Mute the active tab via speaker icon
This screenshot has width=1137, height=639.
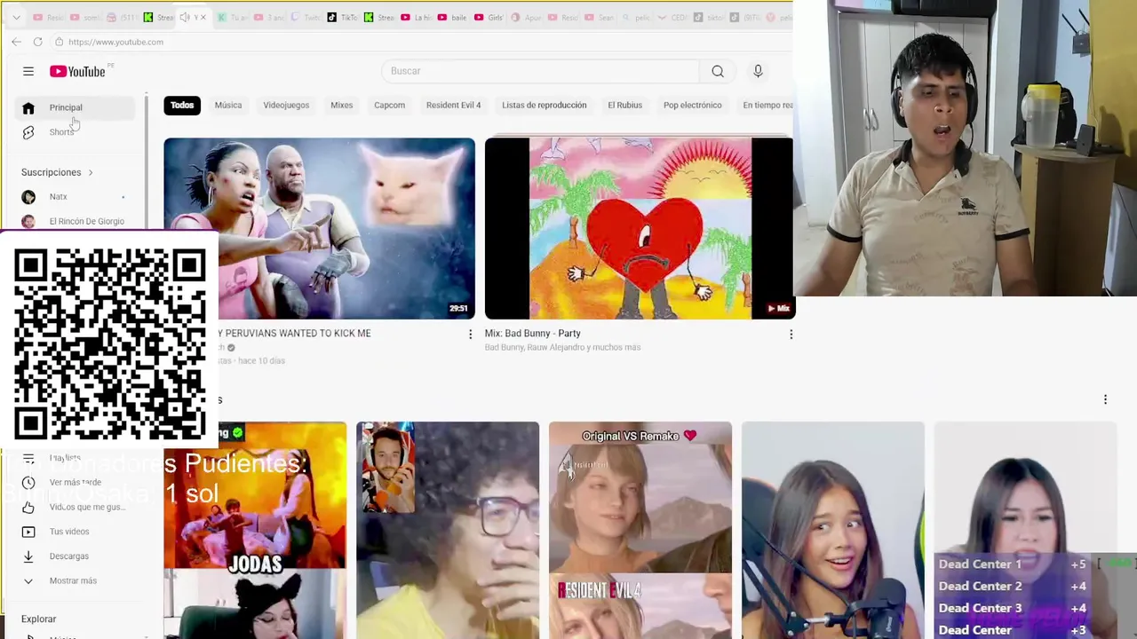pos(185,18)
